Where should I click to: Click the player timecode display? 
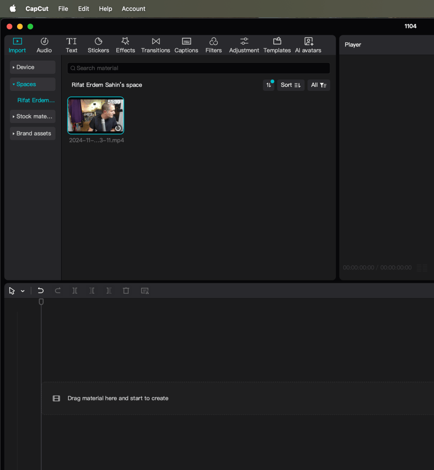(377, 268)
